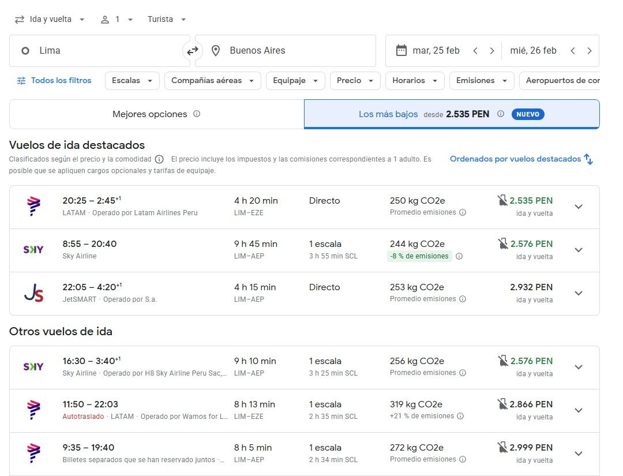Click info icon next to Mejores opciones
Viewport: 623px width, 476px height.
pyautogui.click(x=197, y=114)
